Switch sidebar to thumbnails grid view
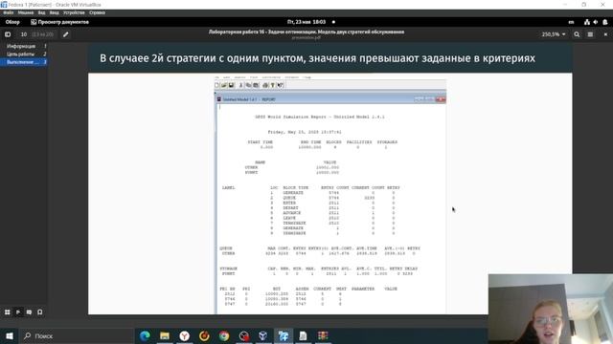The image size is (613, 344). pyautogui.click(x=8, y=312)
